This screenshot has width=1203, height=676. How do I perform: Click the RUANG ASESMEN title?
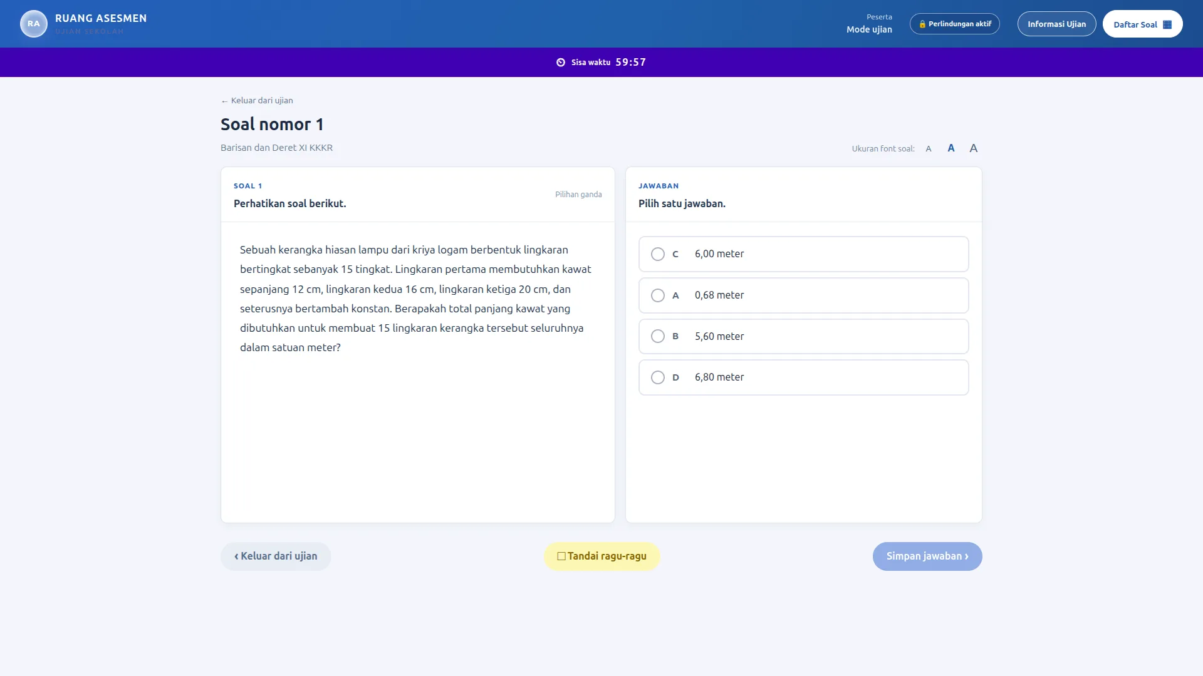pos(101,18)
